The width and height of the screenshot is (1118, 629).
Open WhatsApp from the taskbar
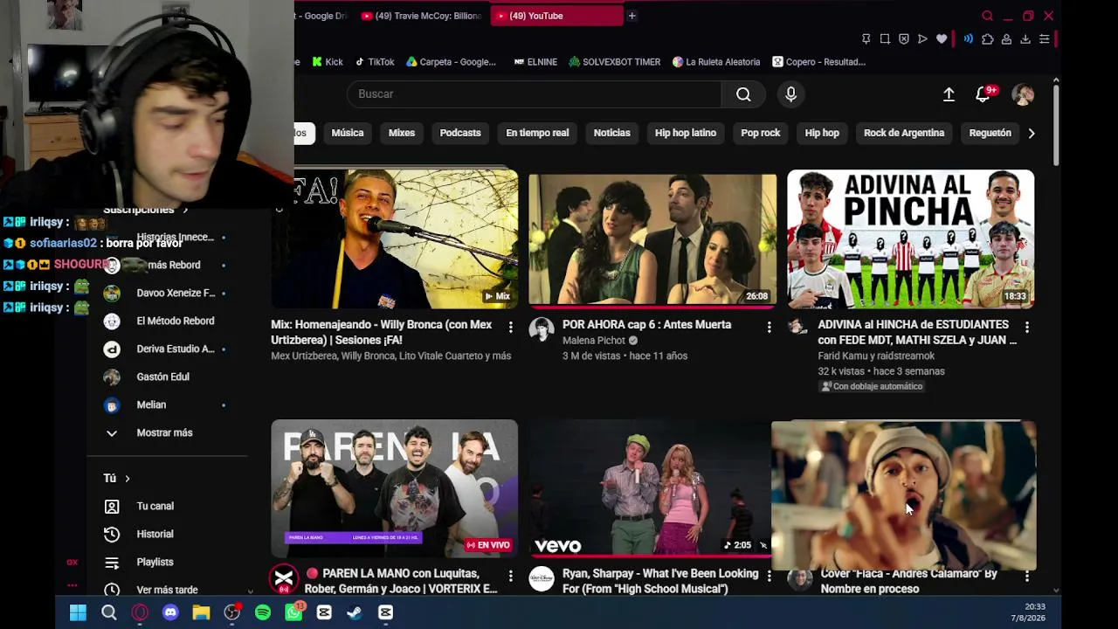pyautogui.click(x=293, y=612)
